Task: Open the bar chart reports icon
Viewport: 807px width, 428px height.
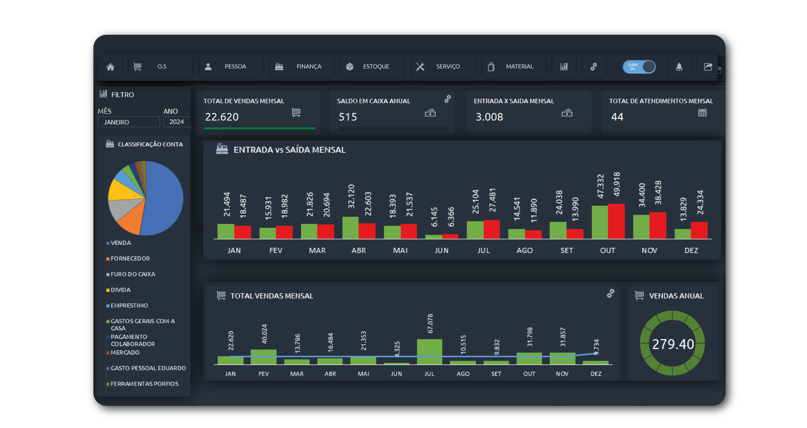Action: click(564, 67)
